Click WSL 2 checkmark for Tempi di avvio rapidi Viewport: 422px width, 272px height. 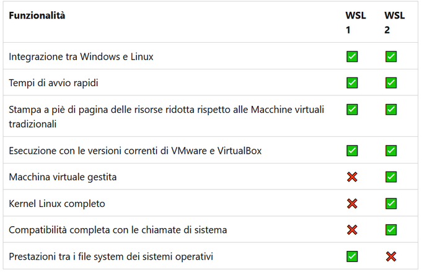391,82
